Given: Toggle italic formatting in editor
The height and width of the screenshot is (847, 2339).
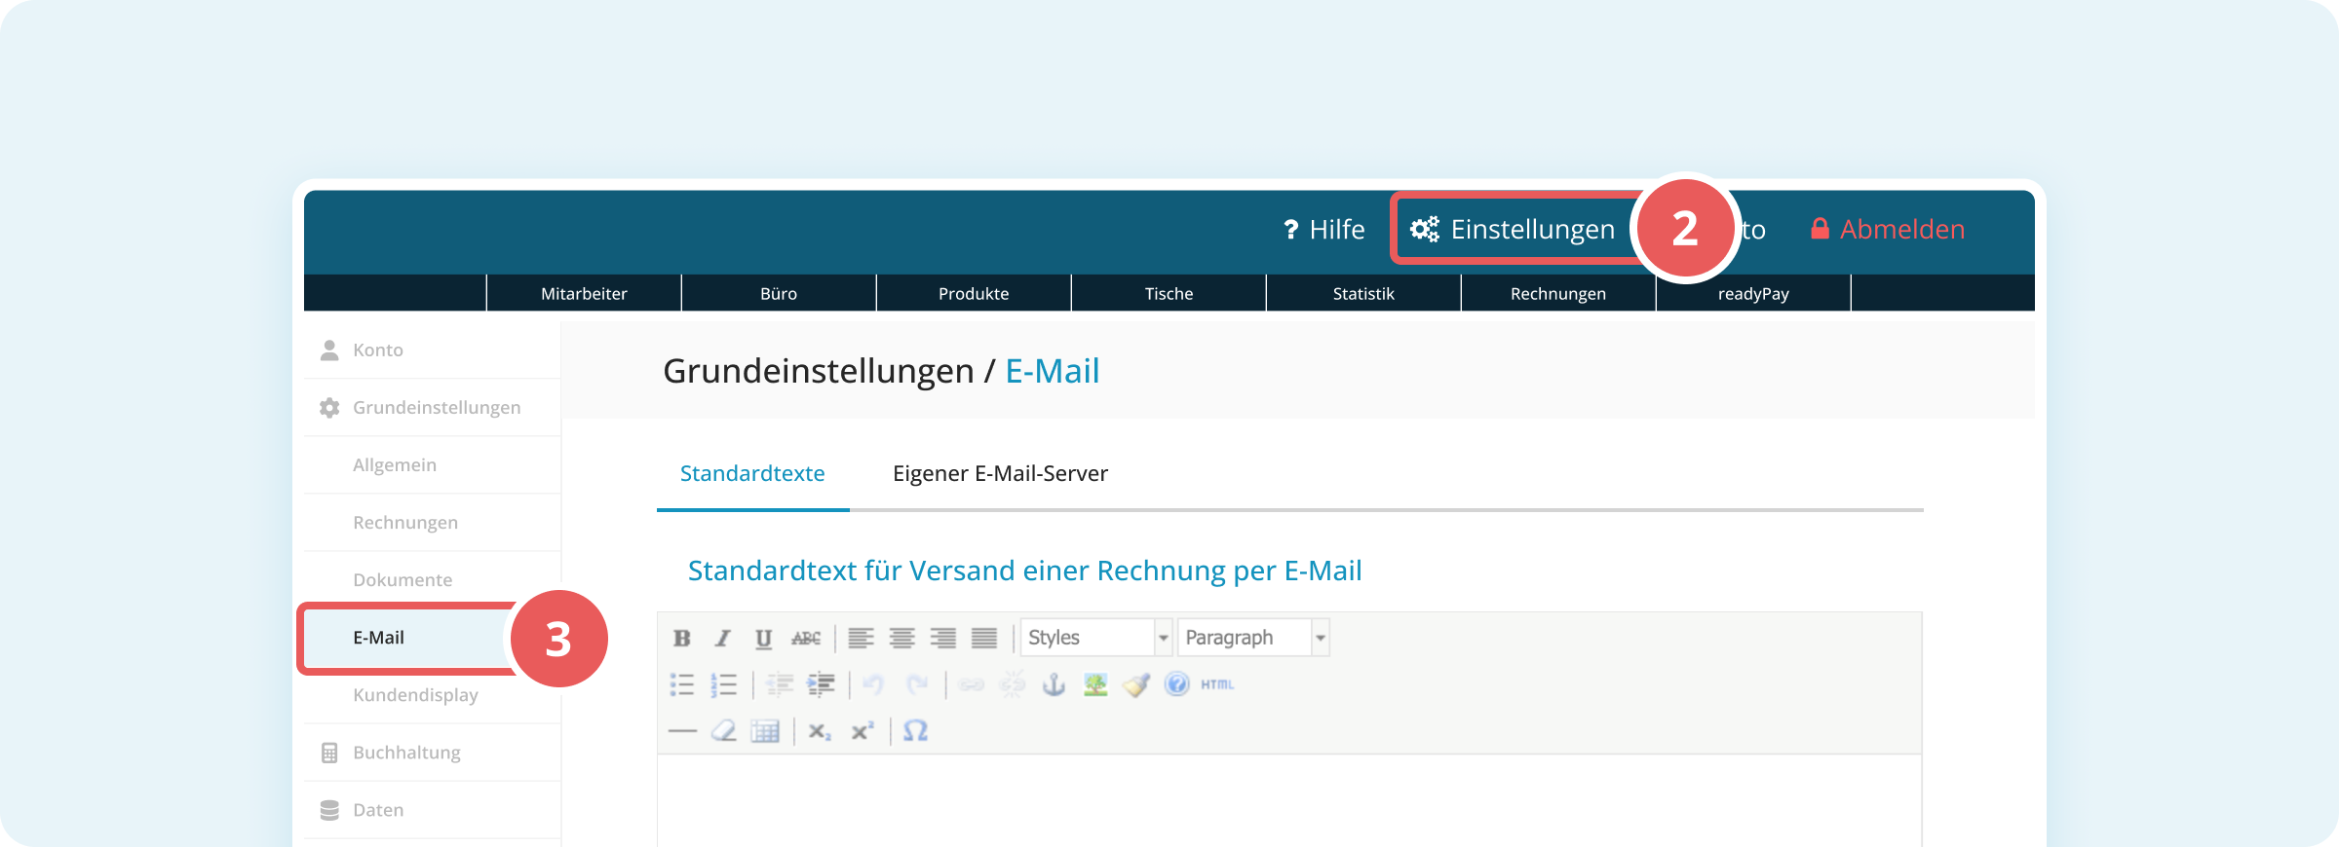Looking at the screenshot, I should click(722, 639).
